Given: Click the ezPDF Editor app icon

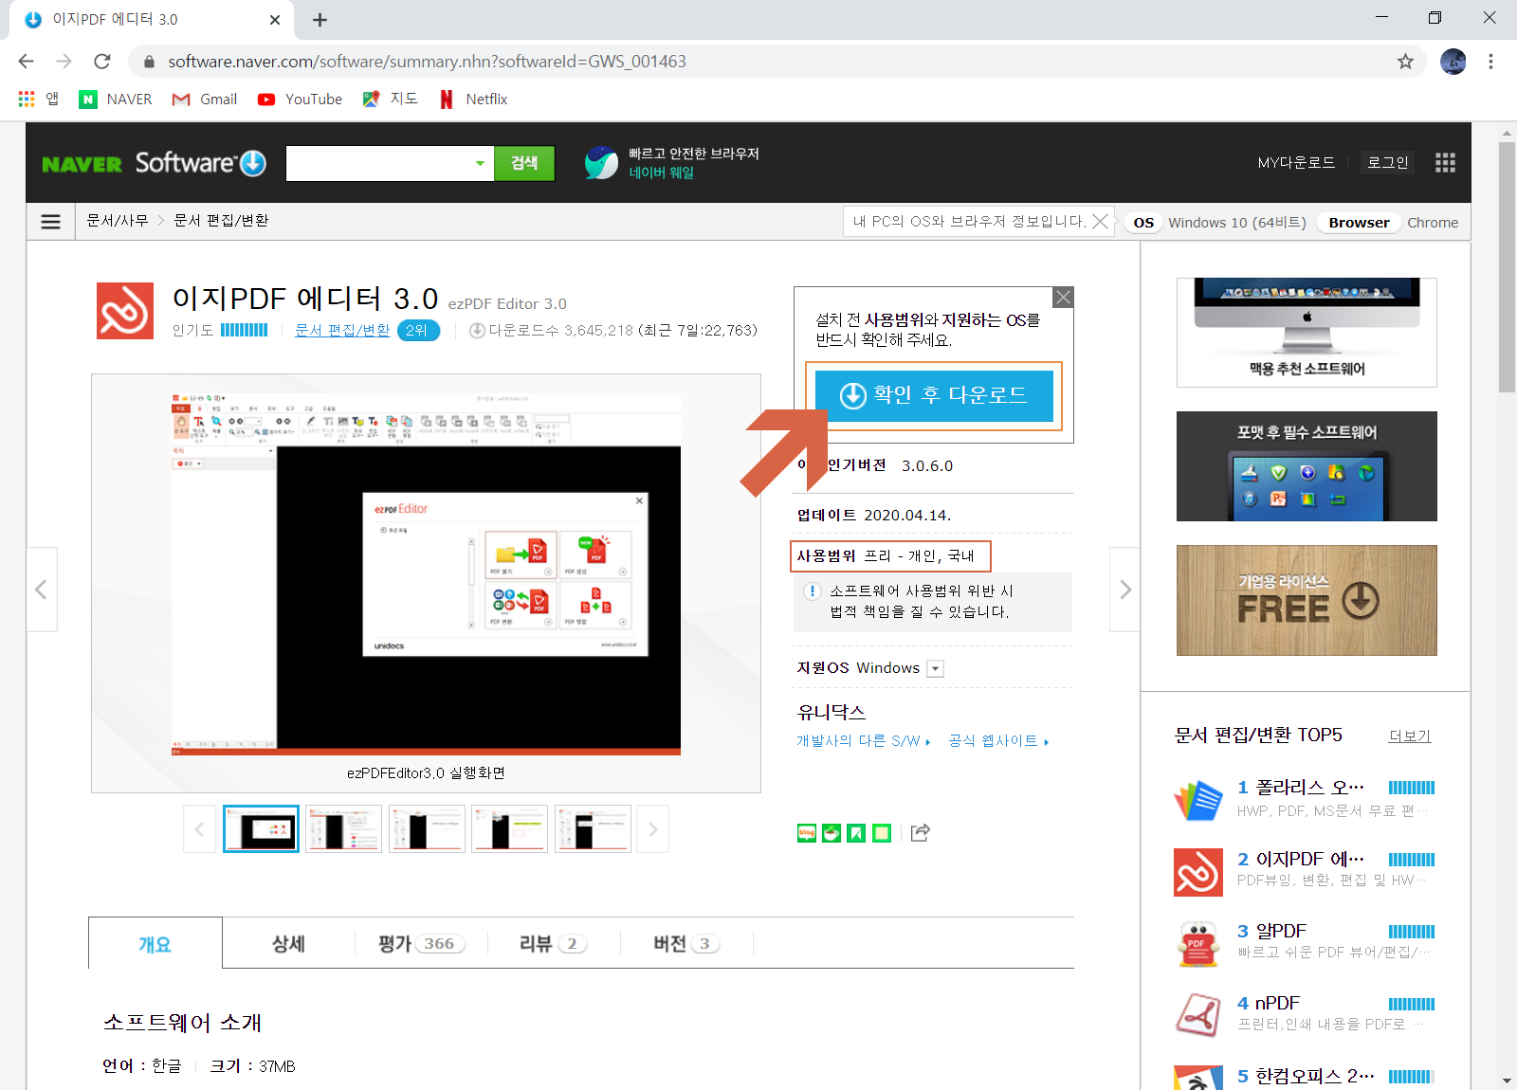Looking at the screenshot, I should tap(125, 311).
